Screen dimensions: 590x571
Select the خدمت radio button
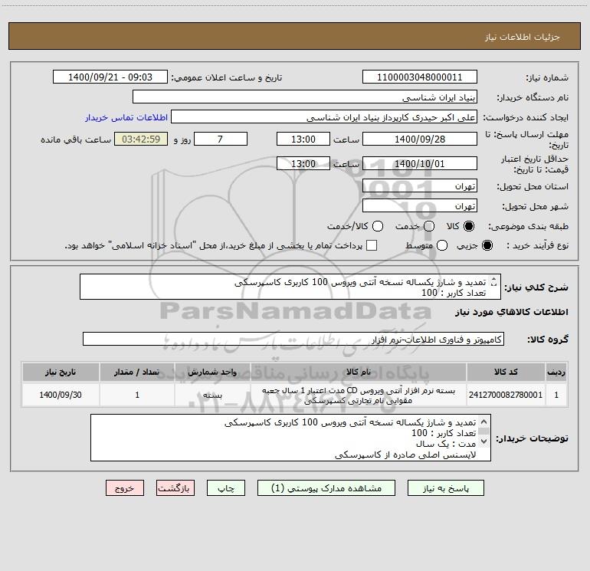(x=429, y=226)
